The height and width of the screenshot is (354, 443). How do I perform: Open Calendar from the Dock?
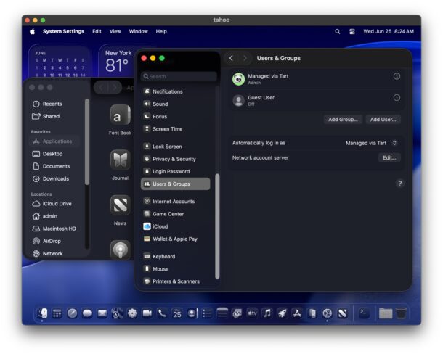(x=177, y=313)
